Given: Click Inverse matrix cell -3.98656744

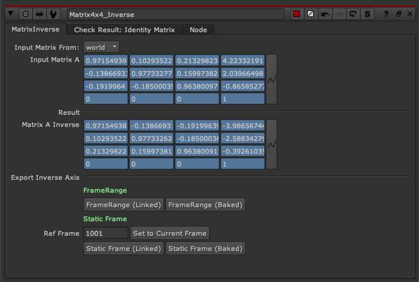Looking at the screenshot, I should [x=242, y=126].
